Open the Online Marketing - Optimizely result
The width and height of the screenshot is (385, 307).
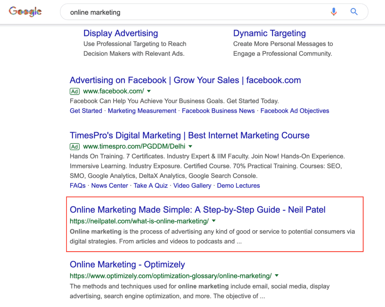click(127, 264)
